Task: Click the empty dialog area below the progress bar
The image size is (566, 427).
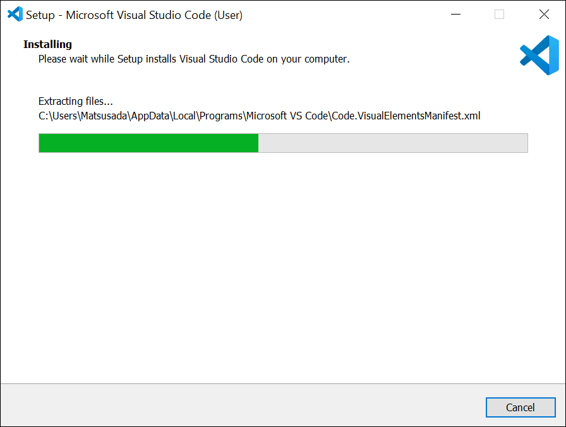Action: tap(283, 265)
